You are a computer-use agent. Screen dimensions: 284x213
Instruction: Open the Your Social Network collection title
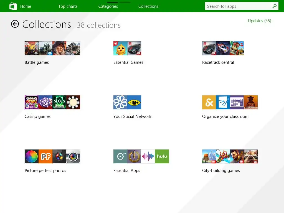(x=132, y=116)
